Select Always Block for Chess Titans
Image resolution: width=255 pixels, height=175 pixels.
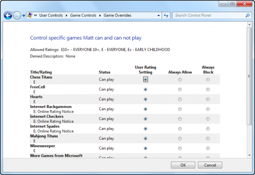click(208, 79)
